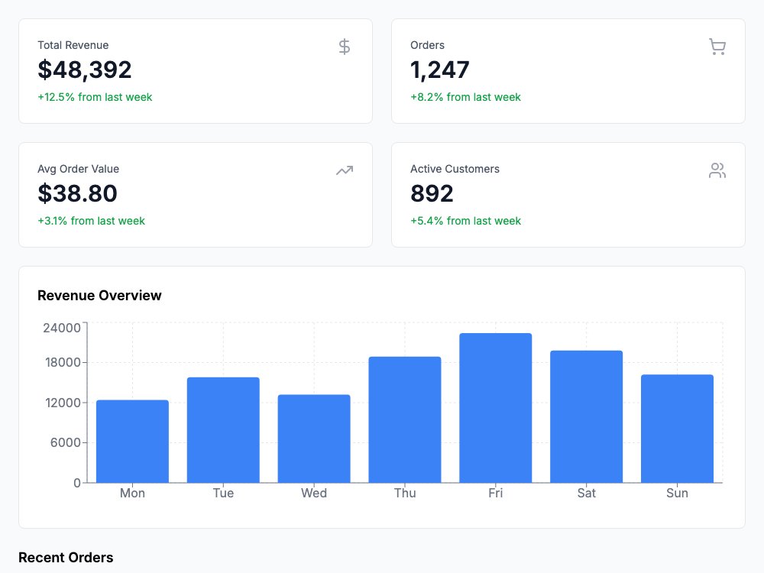The width and height of the screenshot is (764, 573).
Task: Click the 6000 y-axis label
Action: (x=65, y=442)
